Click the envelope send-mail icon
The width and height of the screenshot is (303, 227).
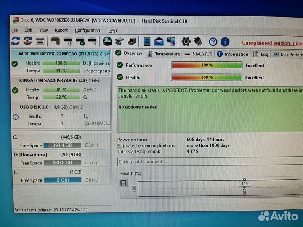pos(159,42)
